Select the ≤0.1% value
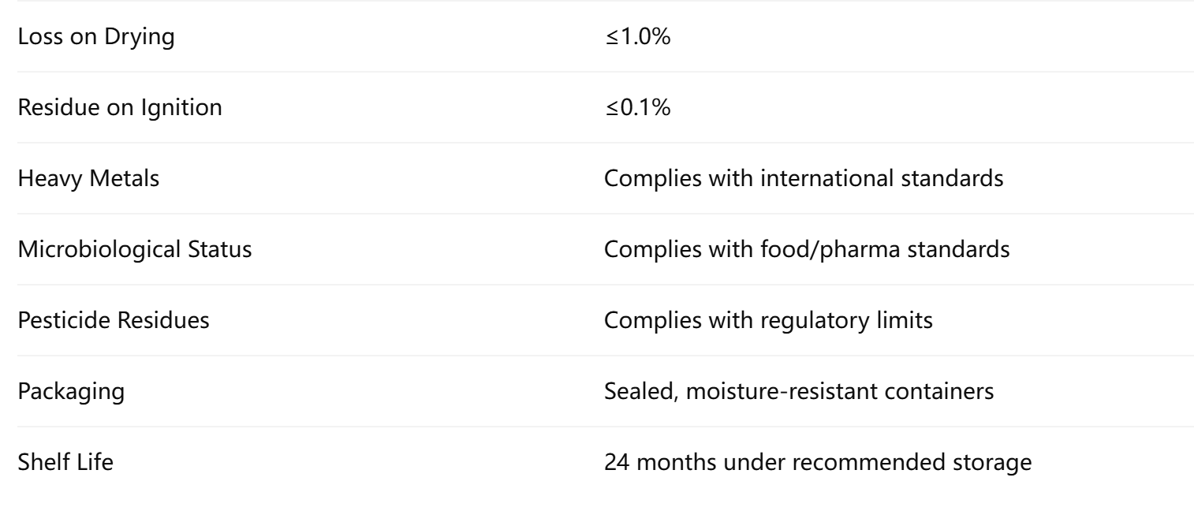The image size is (1194, 511). (637, 108)
